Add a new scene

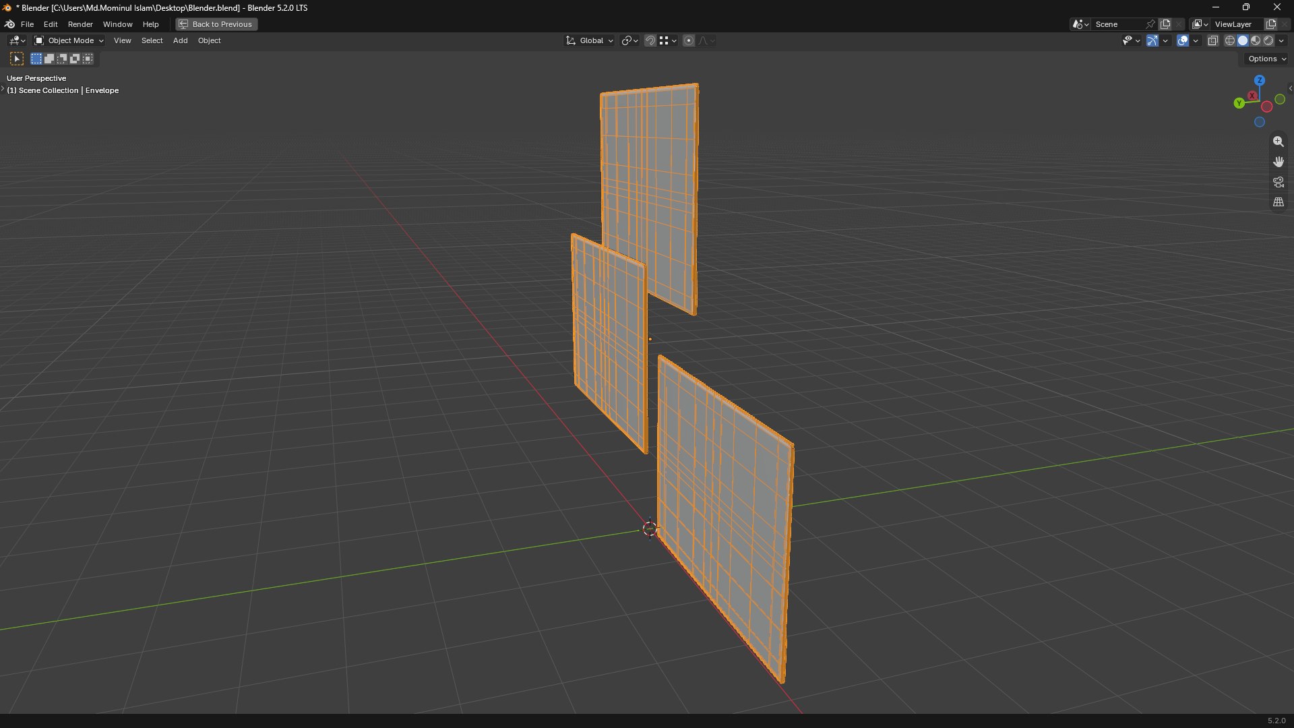(1165, 24)
